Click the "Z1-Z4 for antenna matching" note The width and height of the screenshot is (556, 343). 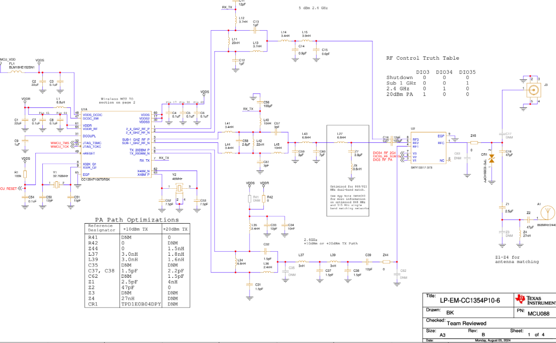point(517,259)
